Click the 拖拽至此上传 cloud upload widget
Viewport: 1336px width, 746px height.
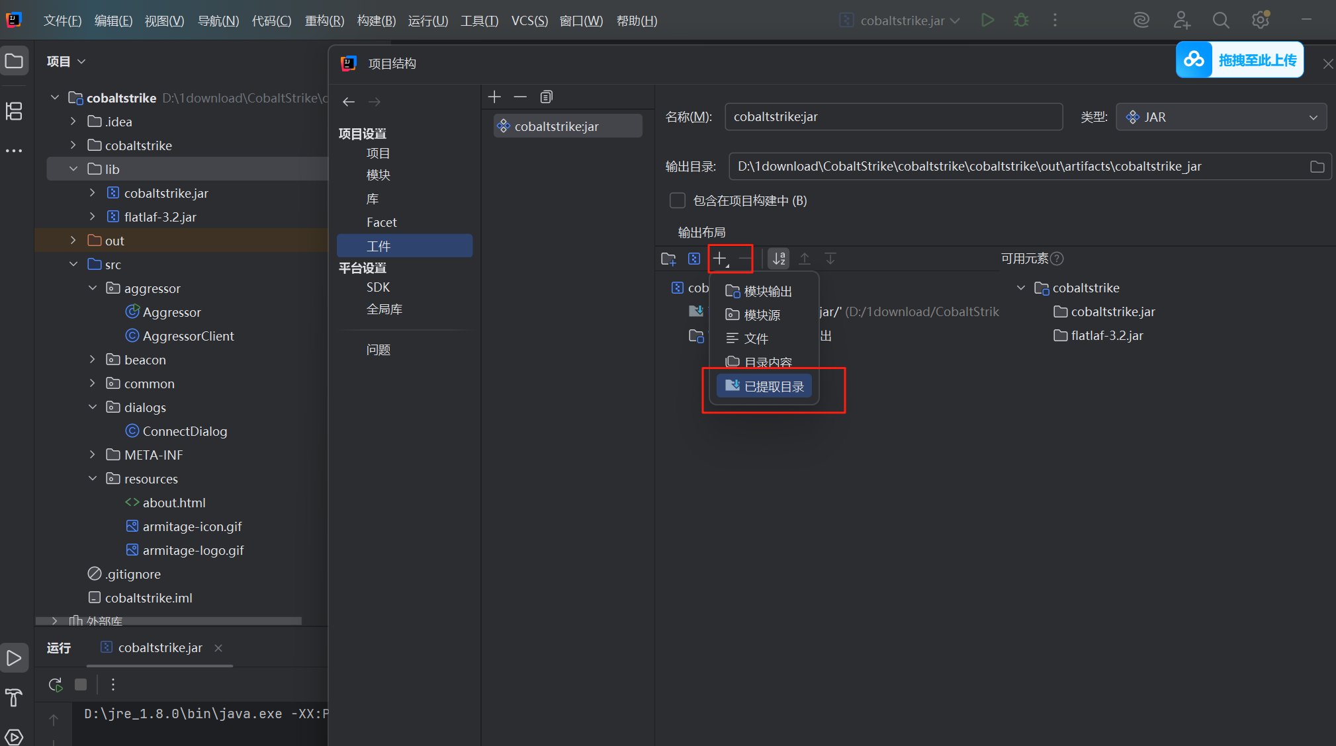1239,60
